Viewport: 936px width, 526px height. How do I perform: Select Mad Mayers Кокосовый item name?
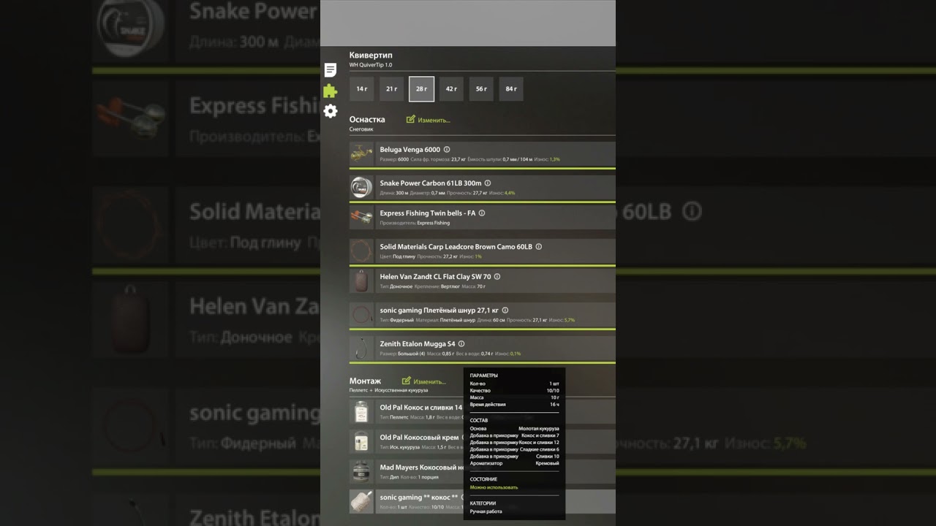422,468
